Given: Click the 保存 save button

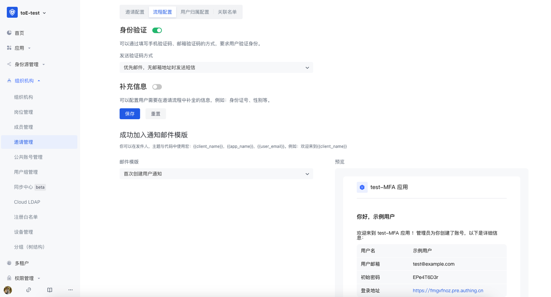Looking at the screenshot, I should 130,114.
